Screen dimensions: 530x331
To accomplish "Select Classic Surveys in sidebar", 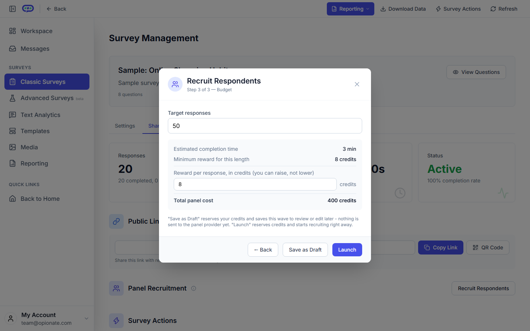I will click(x=47, y=82).
